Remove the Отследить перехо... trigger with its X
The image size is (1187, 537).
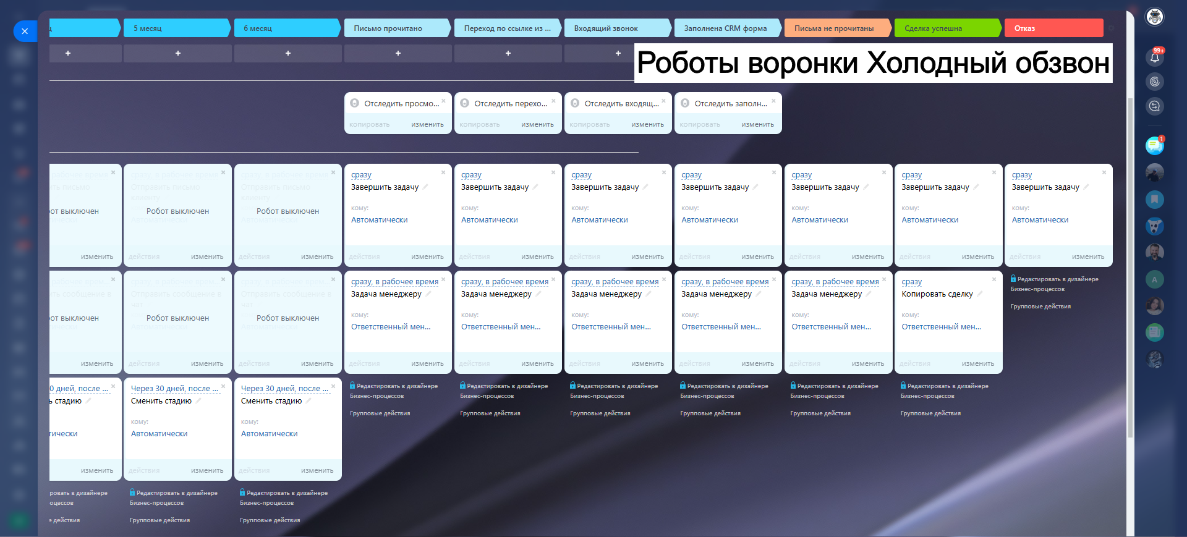[553, 101]
